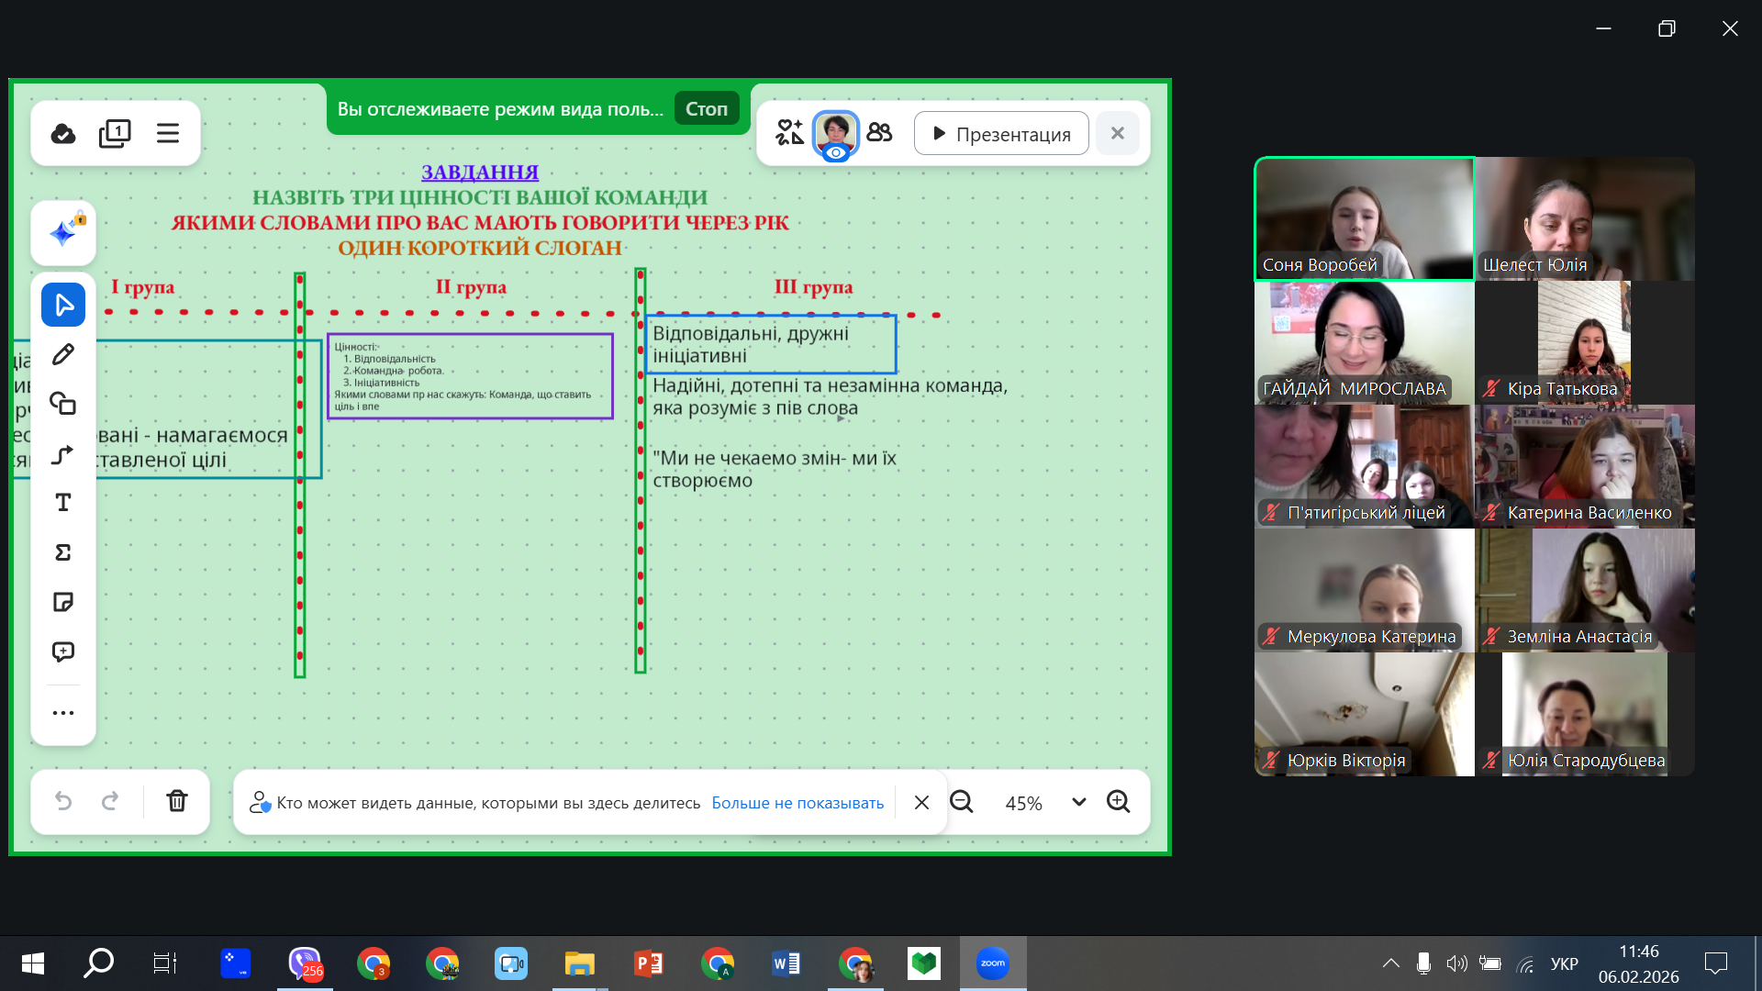Viewport: 1762px width, 991px height.
Task: Select the text tool
Action: (x=63, y=503)
